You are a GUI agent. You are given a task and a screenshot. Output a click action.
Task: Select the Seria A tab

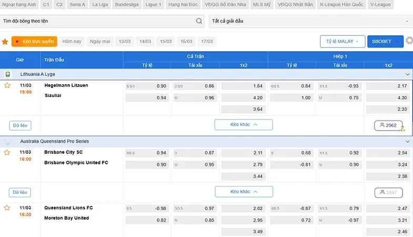click(77, 5)
